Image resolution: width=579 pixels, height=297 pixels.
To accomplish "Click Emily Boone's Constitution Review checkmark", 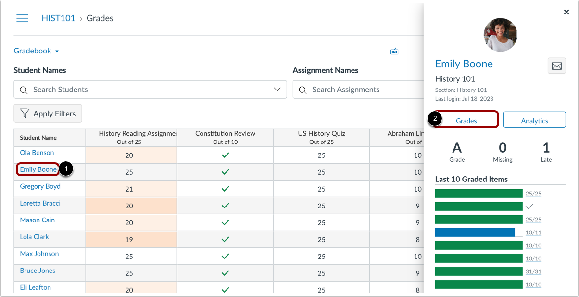I will pyautogui.click(x=225, y=171).
